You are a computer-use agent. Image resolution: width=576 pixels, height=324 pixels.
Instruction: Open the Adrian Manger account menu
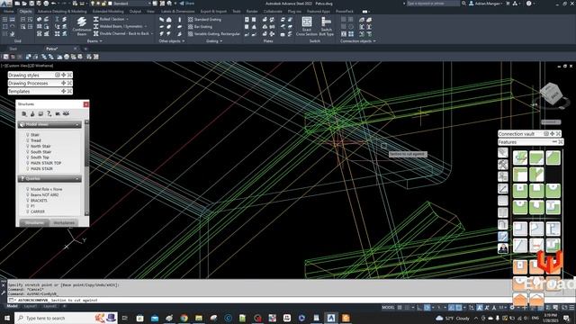[487, 4]
